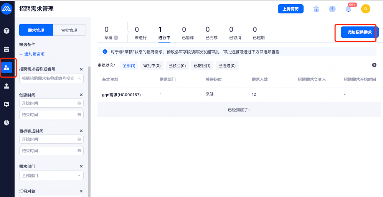This screenshot has width=383, height=197.
Task: Filter approval status by 已撤回(1)
Action: [x=202, y=66]
